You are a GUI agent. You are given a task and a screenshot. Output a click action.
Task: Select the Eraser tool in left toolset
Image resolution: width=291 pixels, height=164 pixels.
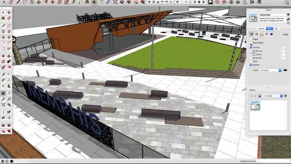[9, 18]
